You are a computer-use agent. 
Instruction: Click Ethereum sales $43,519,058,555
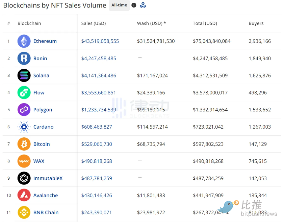pos(100,41)
